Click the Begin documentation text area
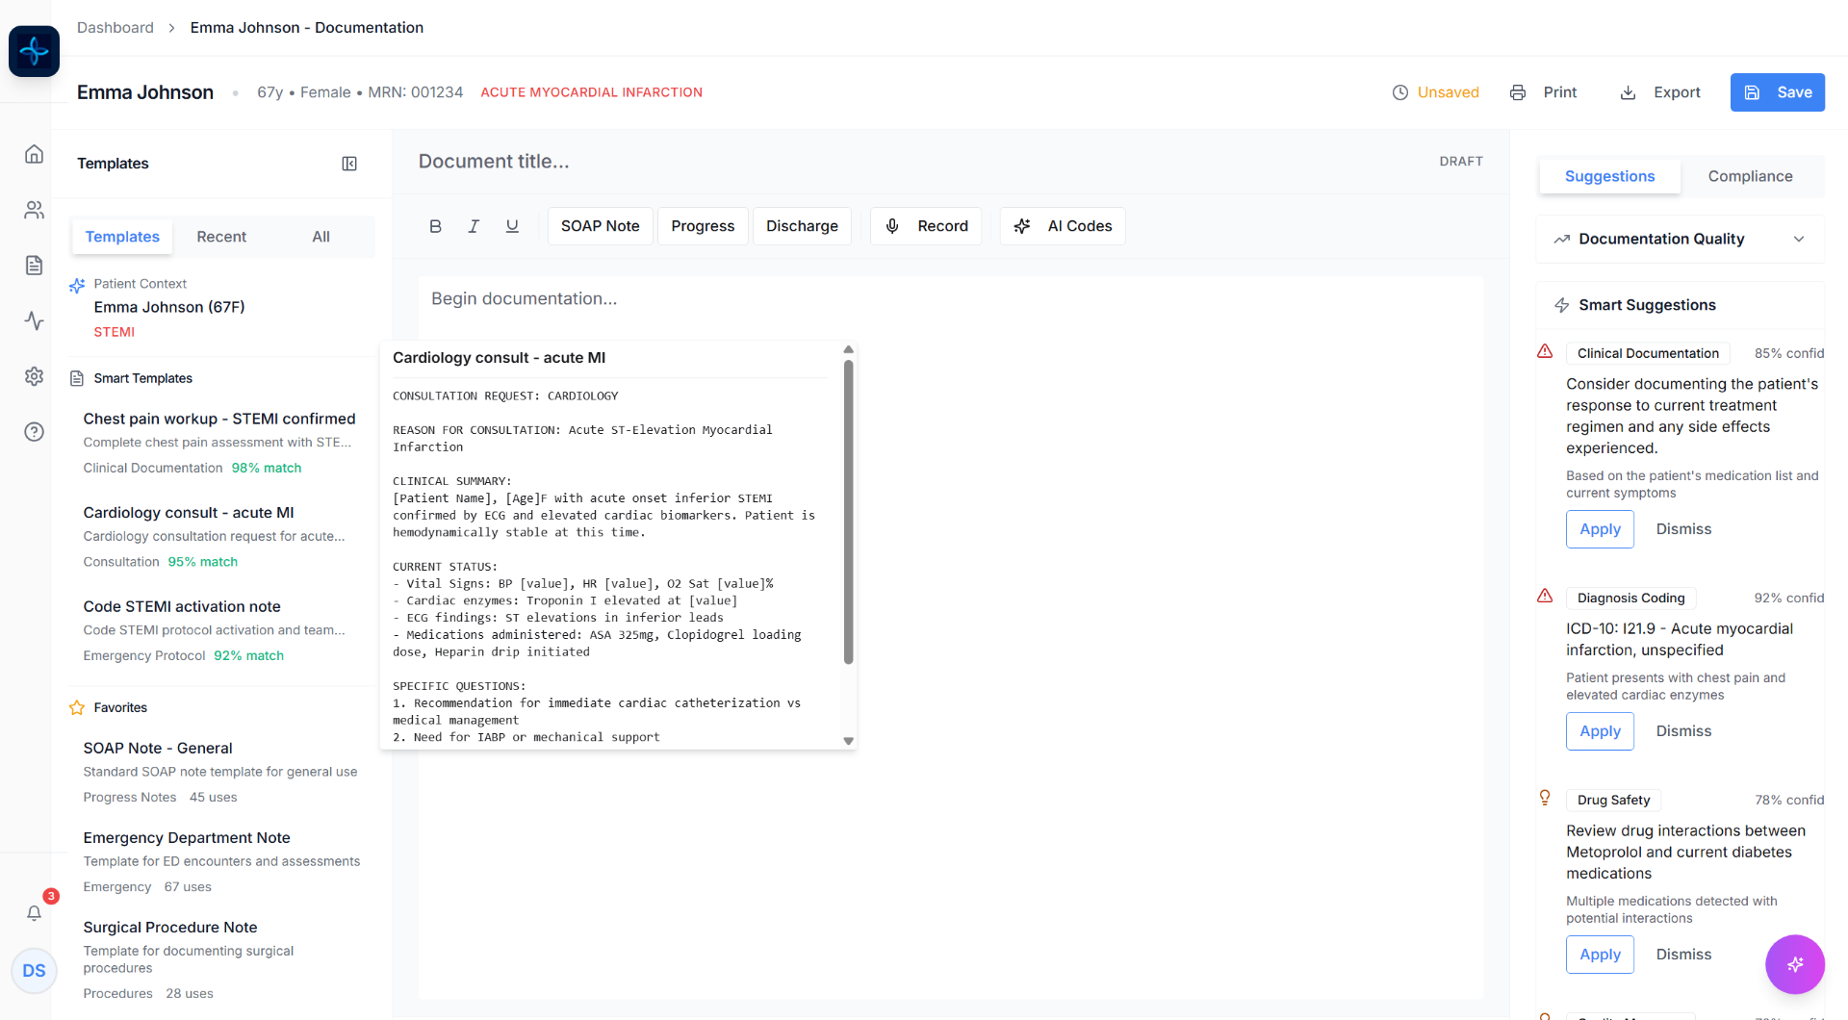The width and height of the screenshot is (1848, 1020). (x=950, y=637)
